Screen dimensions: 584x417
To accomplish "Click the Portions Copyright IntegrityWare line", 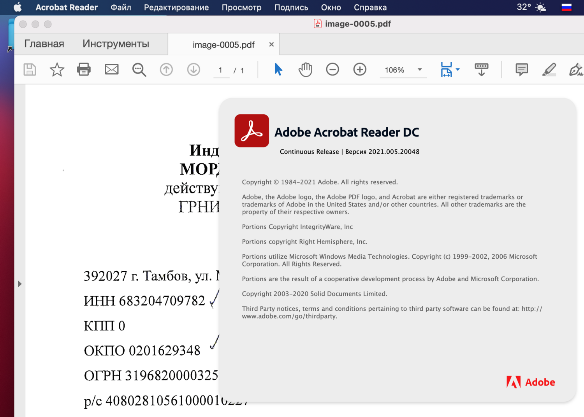I will coord(297,227).
